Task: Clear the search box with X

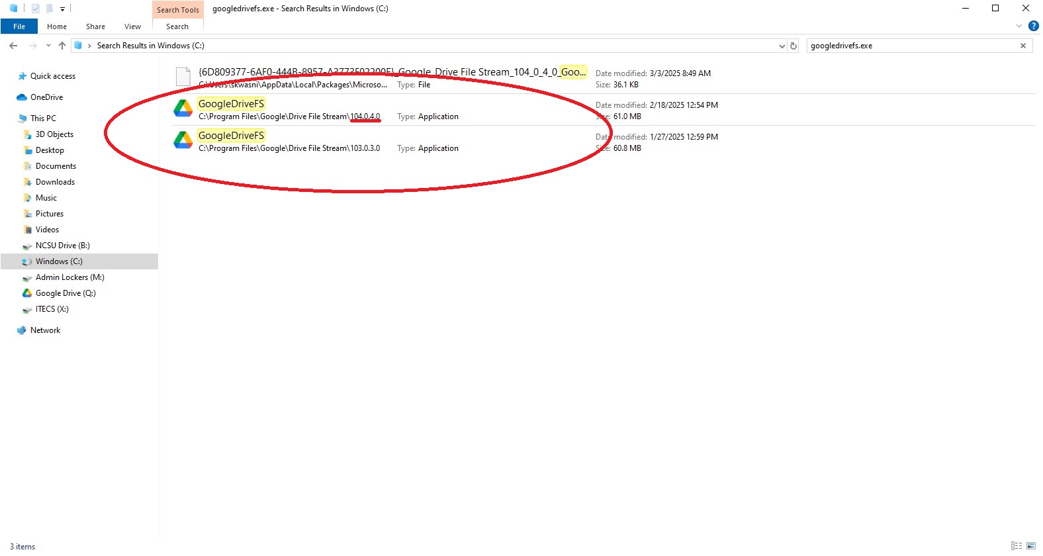Action: point(1022,46)
